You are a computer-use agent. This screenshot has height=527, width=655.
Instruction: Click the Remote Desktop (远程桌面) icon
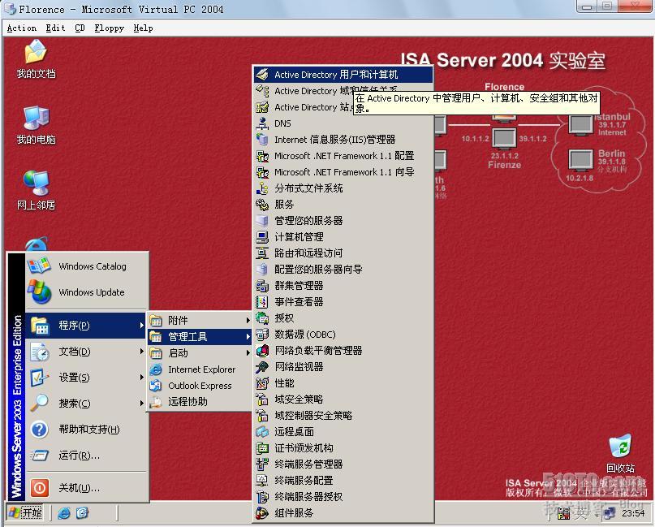tap(262, 432)
